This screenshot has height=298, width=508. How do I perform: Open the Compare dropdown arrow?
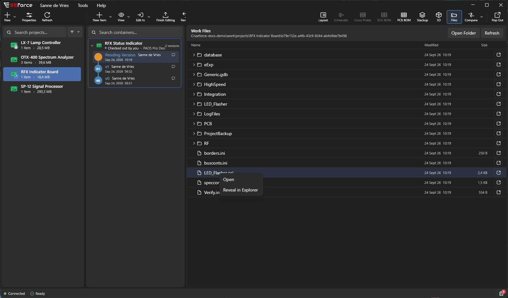[x=482, y=17]
